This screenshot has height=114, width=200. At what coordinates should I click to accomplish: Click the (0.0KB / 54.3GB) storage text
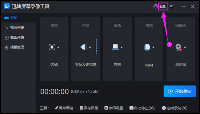pyautogui.click(x=85, y=92)
